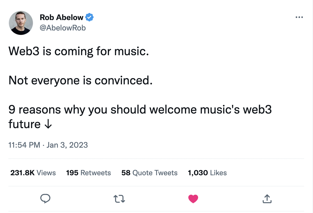Open the 1,030 Likes list
The width and height of the screenshot is (313, 213).
pyautogui.click(x=207, y=173)
